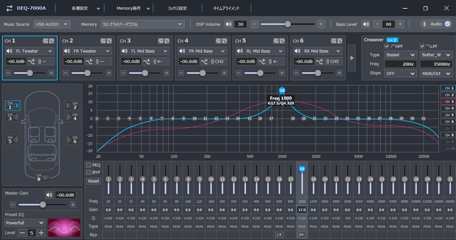Select CH 6 speaker in car diagram
The image size is (456, 240).
click(71, 140)
